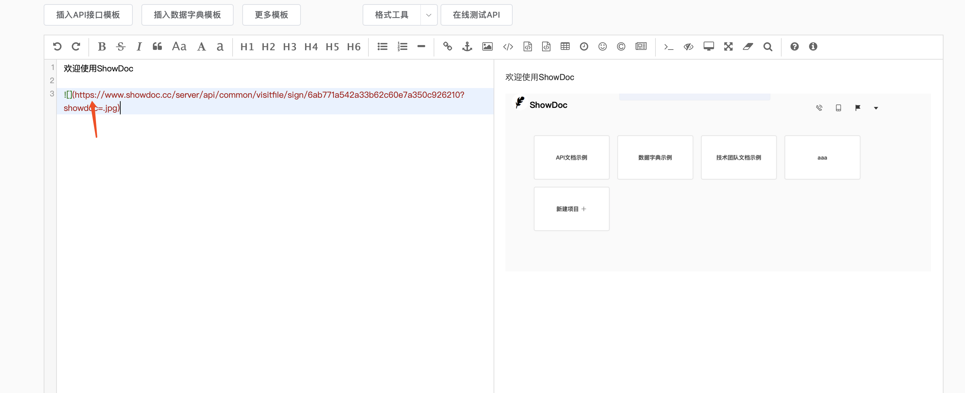
Task: Click the redo icon in editor toolbar
Action: click(76, 46)
